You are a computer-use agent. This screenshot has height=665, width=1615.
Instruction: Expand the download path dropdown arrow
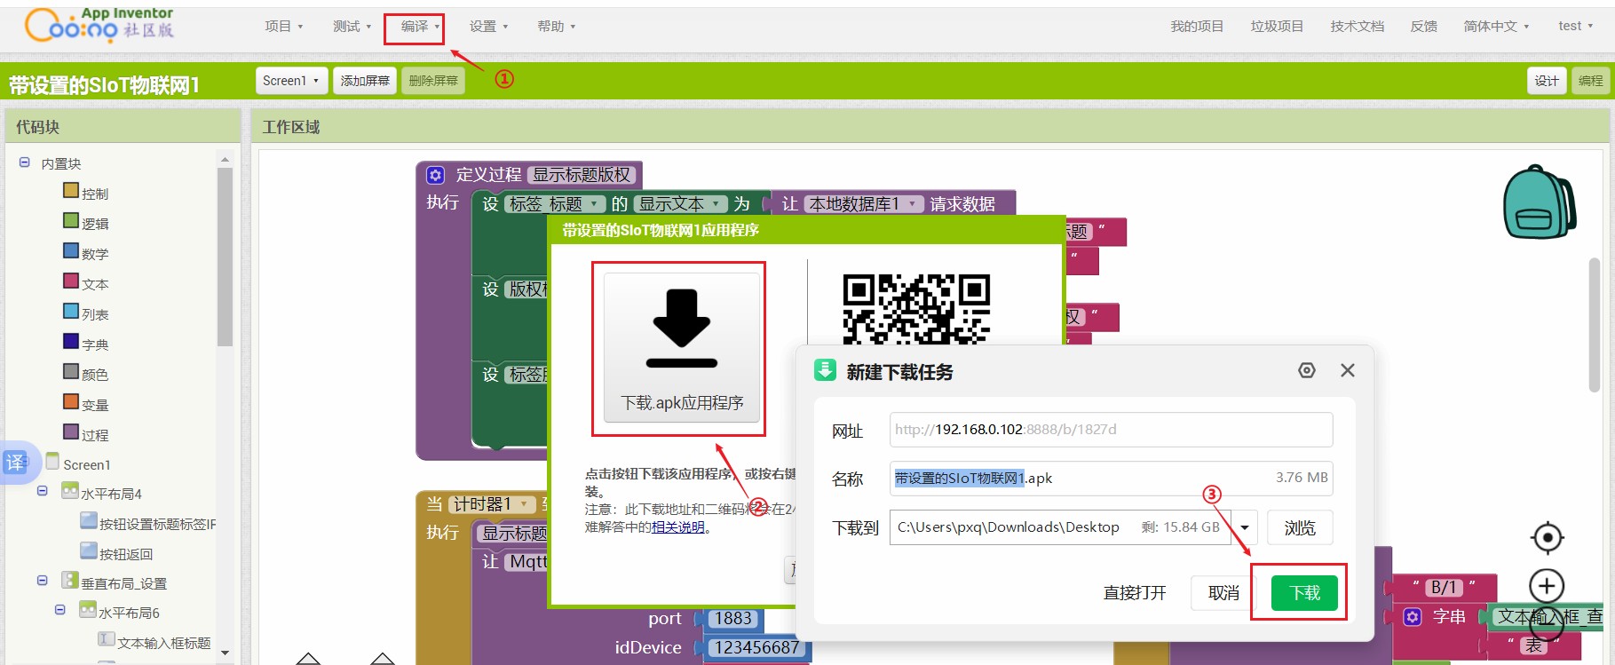(1245, 527)
